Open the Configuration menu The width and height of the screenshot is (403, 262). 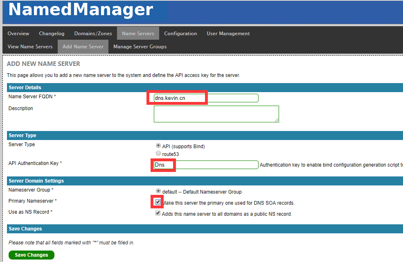(x=180, y=34)
